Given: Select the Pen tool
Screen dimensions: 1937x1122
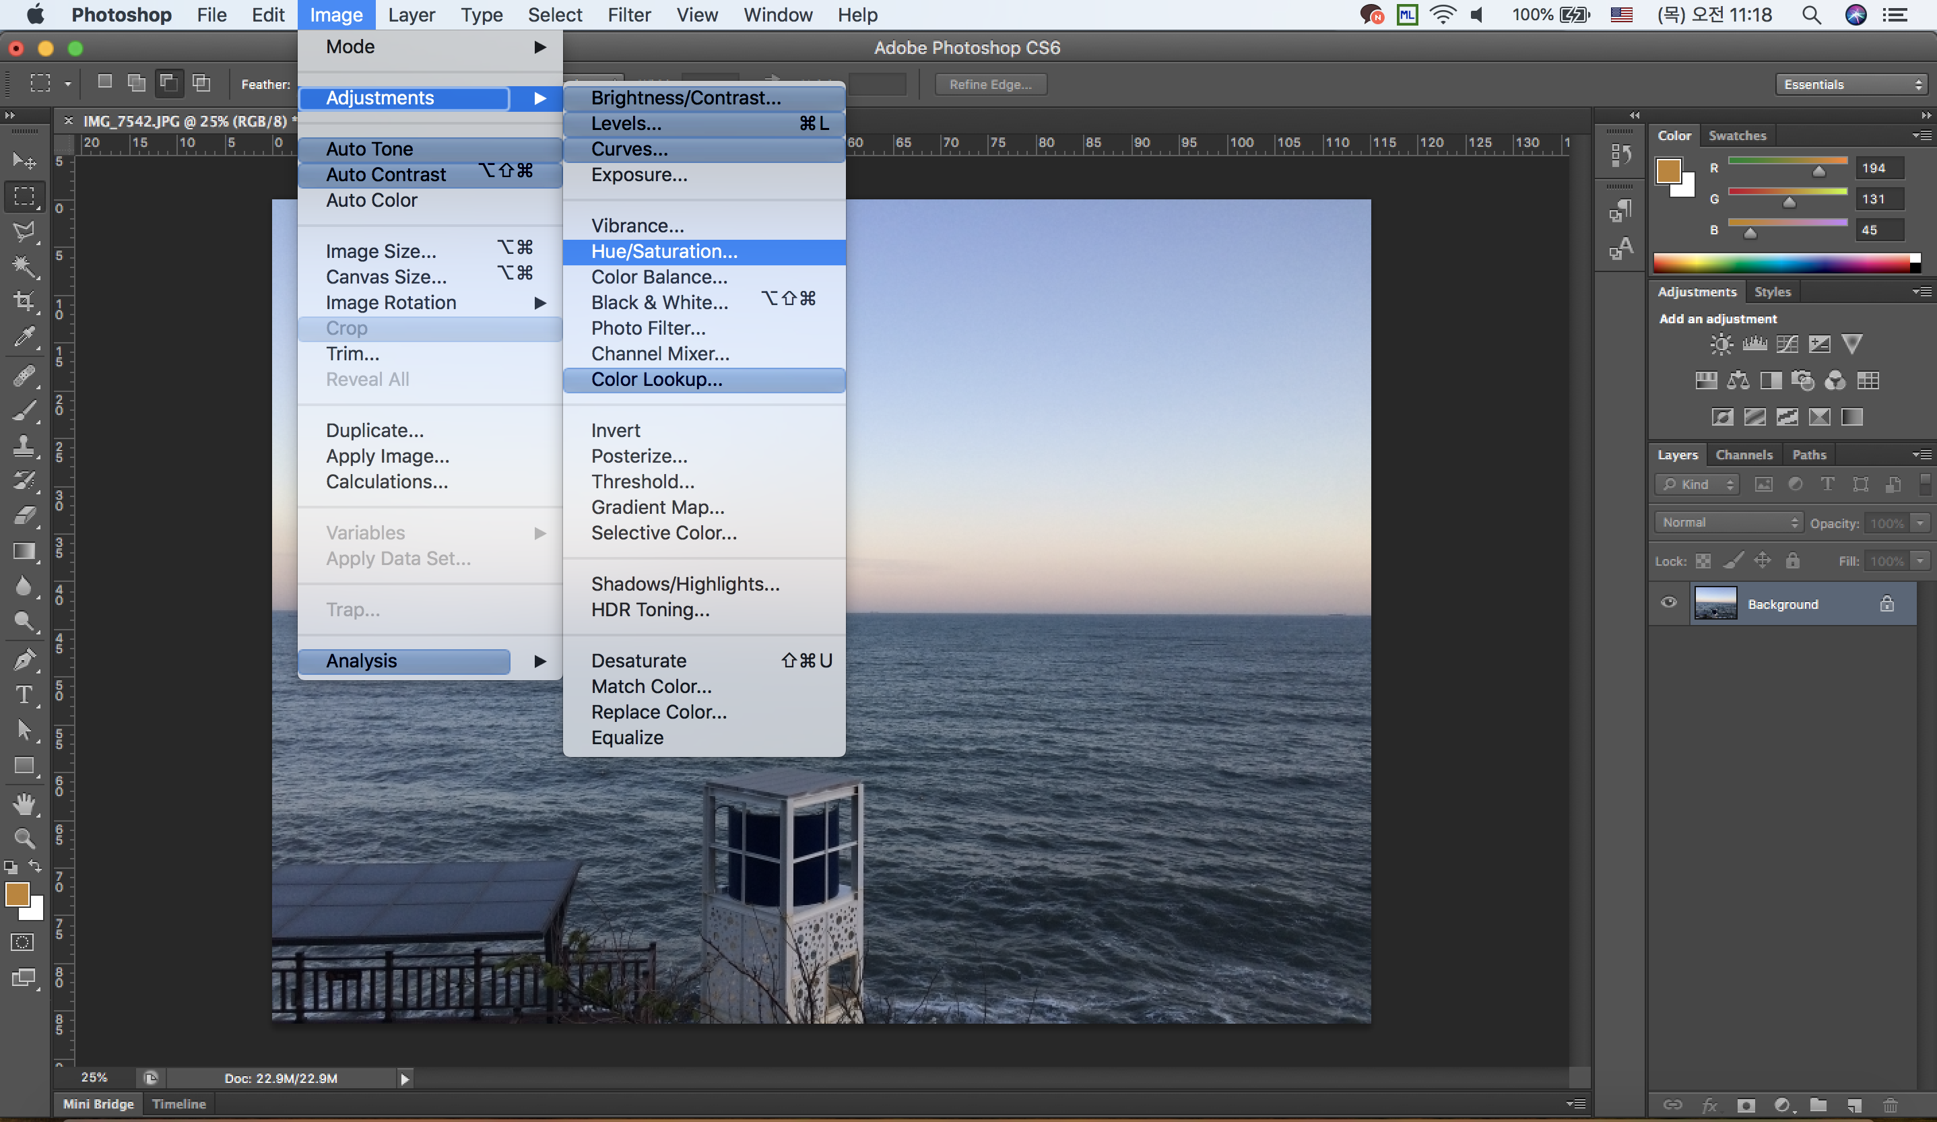Looking at the screenshot, I should pyautogui.click(x=24, y=659).
